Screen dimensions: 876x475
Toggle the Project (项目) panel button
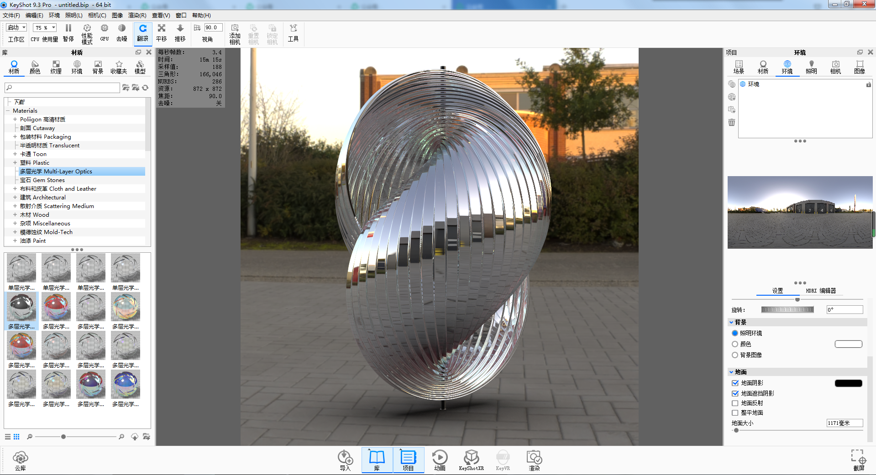tap(408, 460)
